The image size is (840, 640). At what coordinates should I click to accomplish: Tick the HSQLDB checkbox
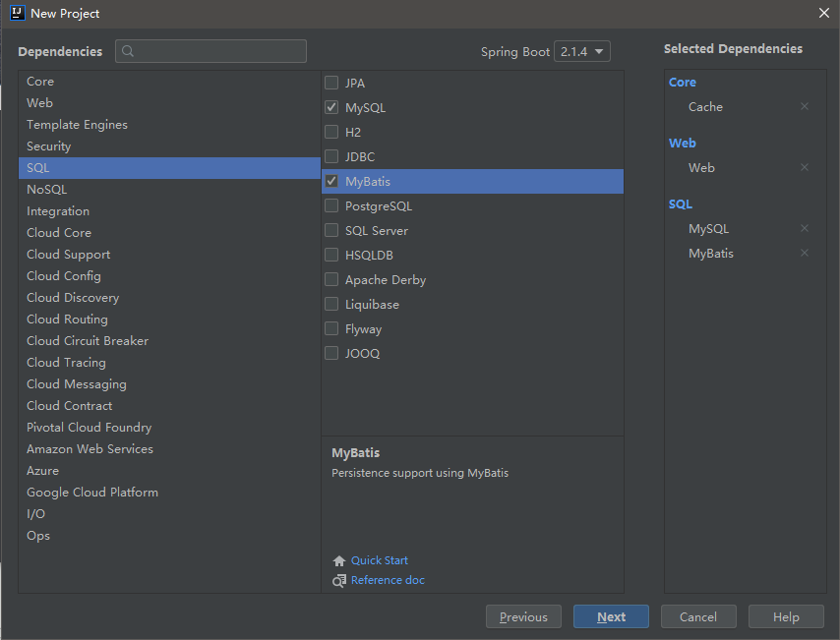(x=331, y=255)
